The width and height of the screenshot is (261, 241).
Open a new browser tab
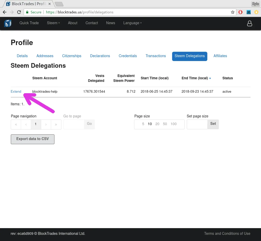click(59, 4)
